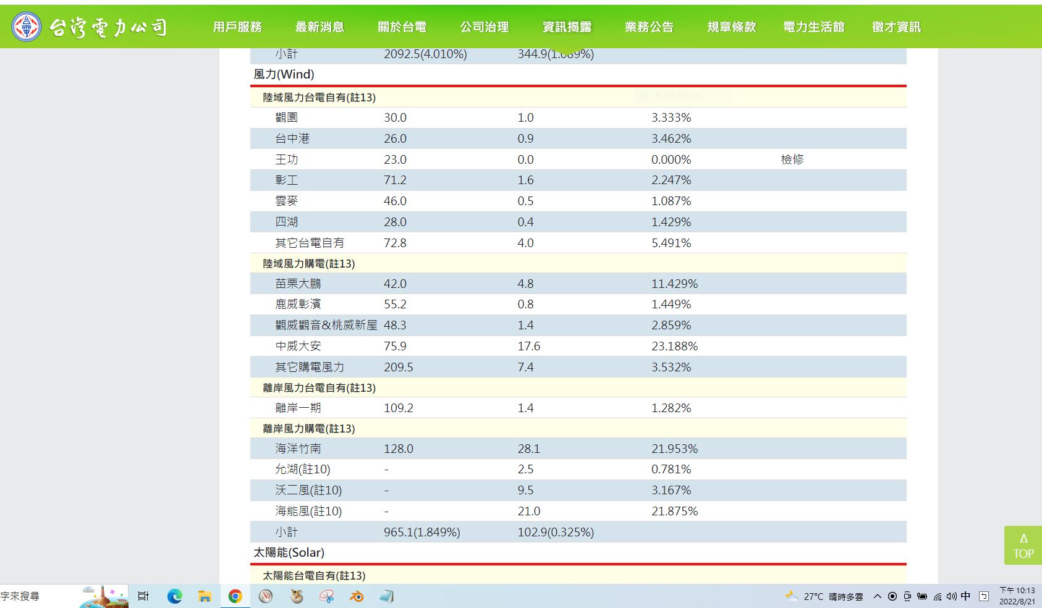Select the 離岸風力台電自有(註13) subheading
The image size is (1042, 608).
click(319, 387)
